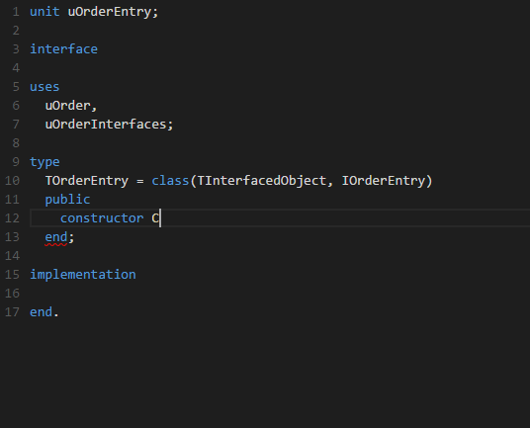
Task: Click line number 16 in the gutter
Action: [x=13, y=294]
